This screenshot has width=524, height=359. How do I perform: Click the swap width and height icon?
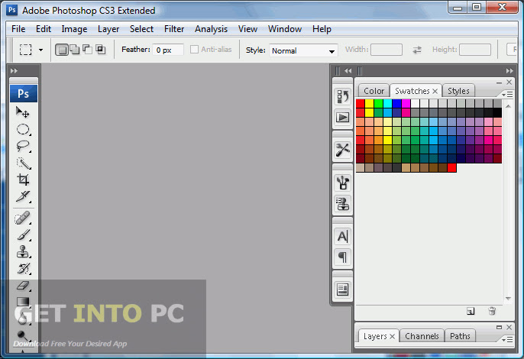point(417,50)
